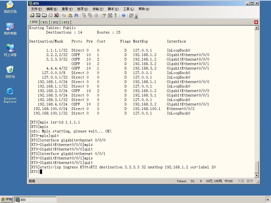The width and height of the screenshot is (271, 203).
Task: Open the 选项(O) menu
Action: [83, 9]
